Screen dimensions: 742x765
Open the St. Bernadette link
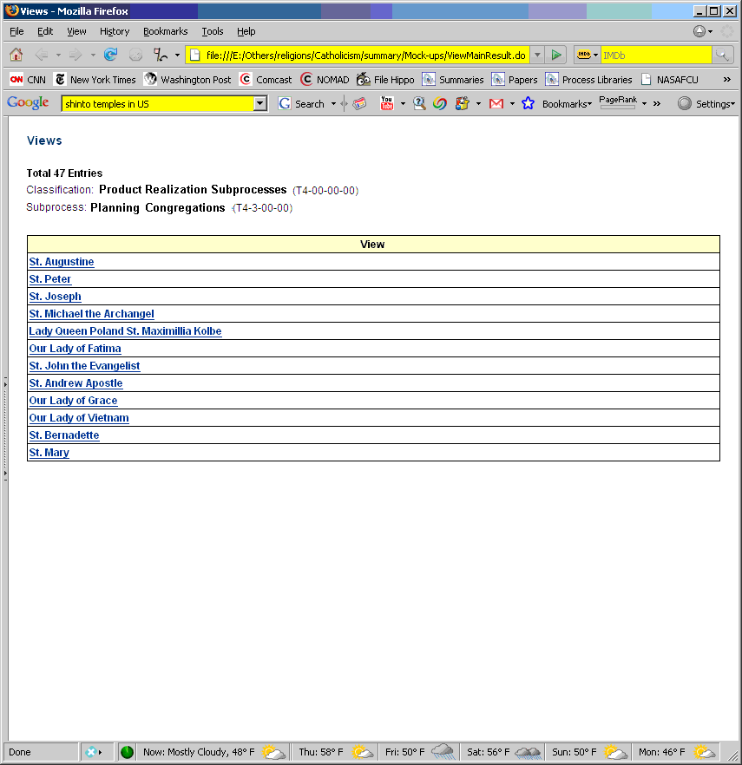pyautogui.click(x=64, y=435)
